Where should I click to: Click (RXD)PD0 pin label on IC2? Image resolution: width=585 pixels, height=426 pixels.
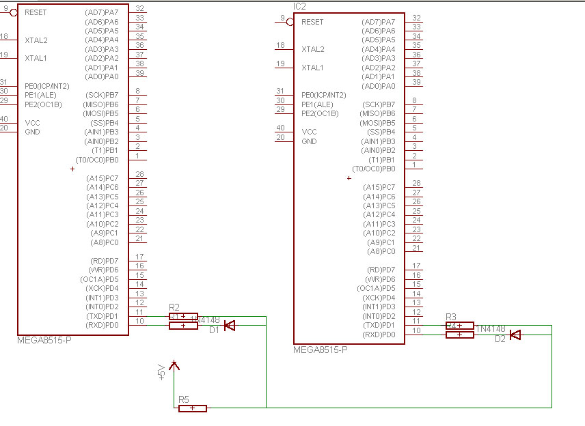pos(379,335)
